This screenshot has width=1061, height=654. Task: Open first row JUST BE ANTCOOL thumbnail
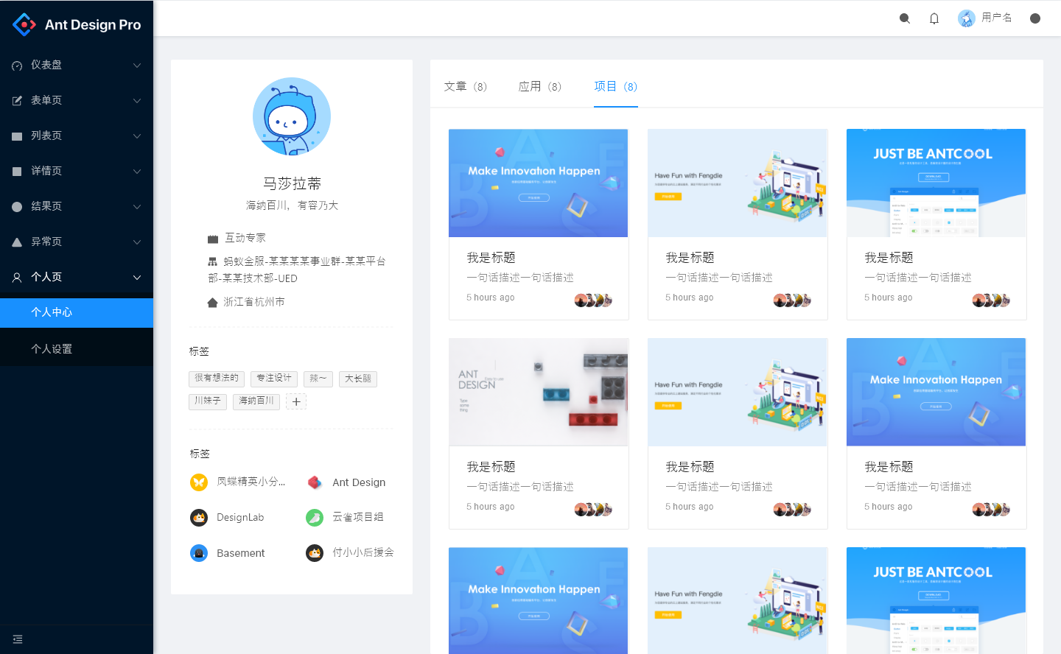click(936, 183)
